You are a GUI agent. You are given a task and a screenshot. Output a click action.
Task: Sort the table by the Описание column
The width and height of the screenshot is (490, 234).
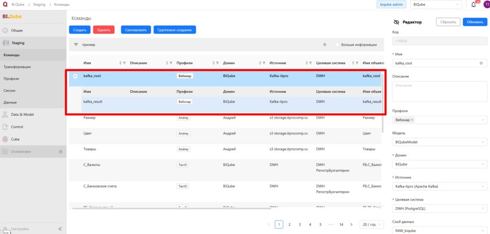pyautogui.click(x=167, y=63)
